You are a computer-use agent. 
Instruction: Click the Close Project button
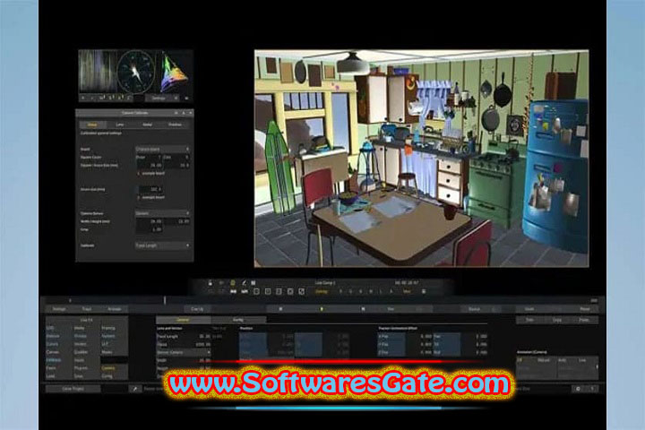coord(73,389)
